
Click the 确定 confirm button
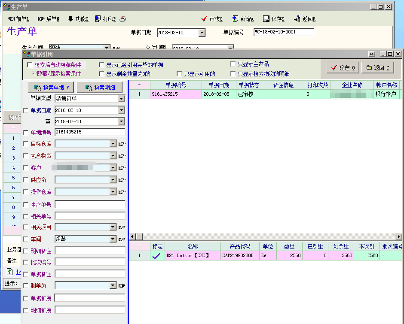pyautogui.click(x=343, y=68)
